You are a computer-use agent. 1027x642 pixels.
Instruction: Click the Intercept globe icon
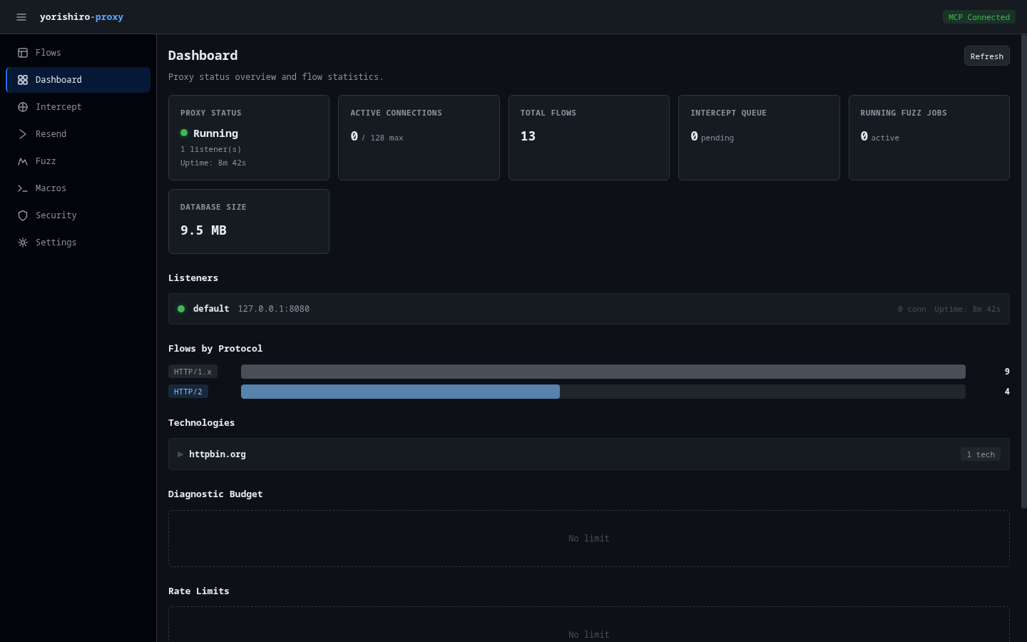tap(23, 107)
